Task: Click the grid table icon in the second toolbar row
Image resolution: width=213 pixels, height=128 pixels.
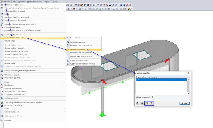Action: pyautogui.click(x=117, y=9)
